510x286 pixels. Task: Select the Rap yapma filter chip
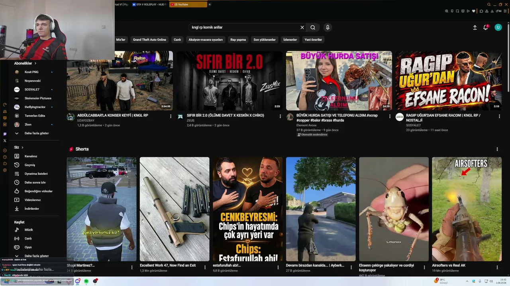coord(238,40)
